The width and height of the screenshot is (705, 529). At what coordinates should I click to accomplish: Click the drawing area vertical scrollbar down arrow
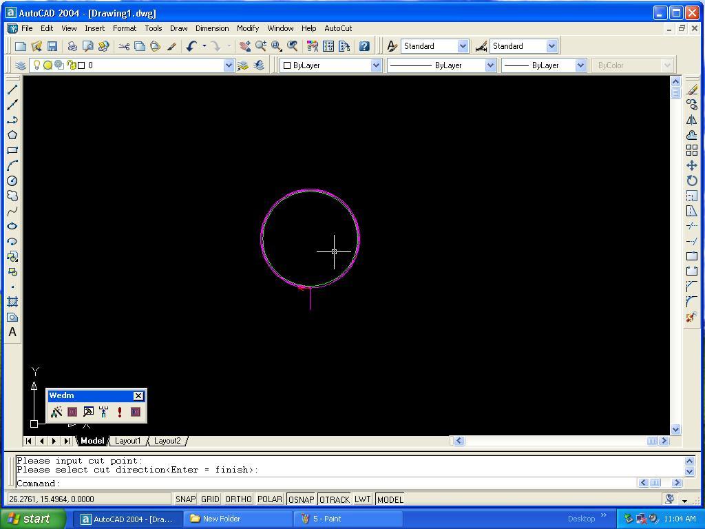click(676, 430)
